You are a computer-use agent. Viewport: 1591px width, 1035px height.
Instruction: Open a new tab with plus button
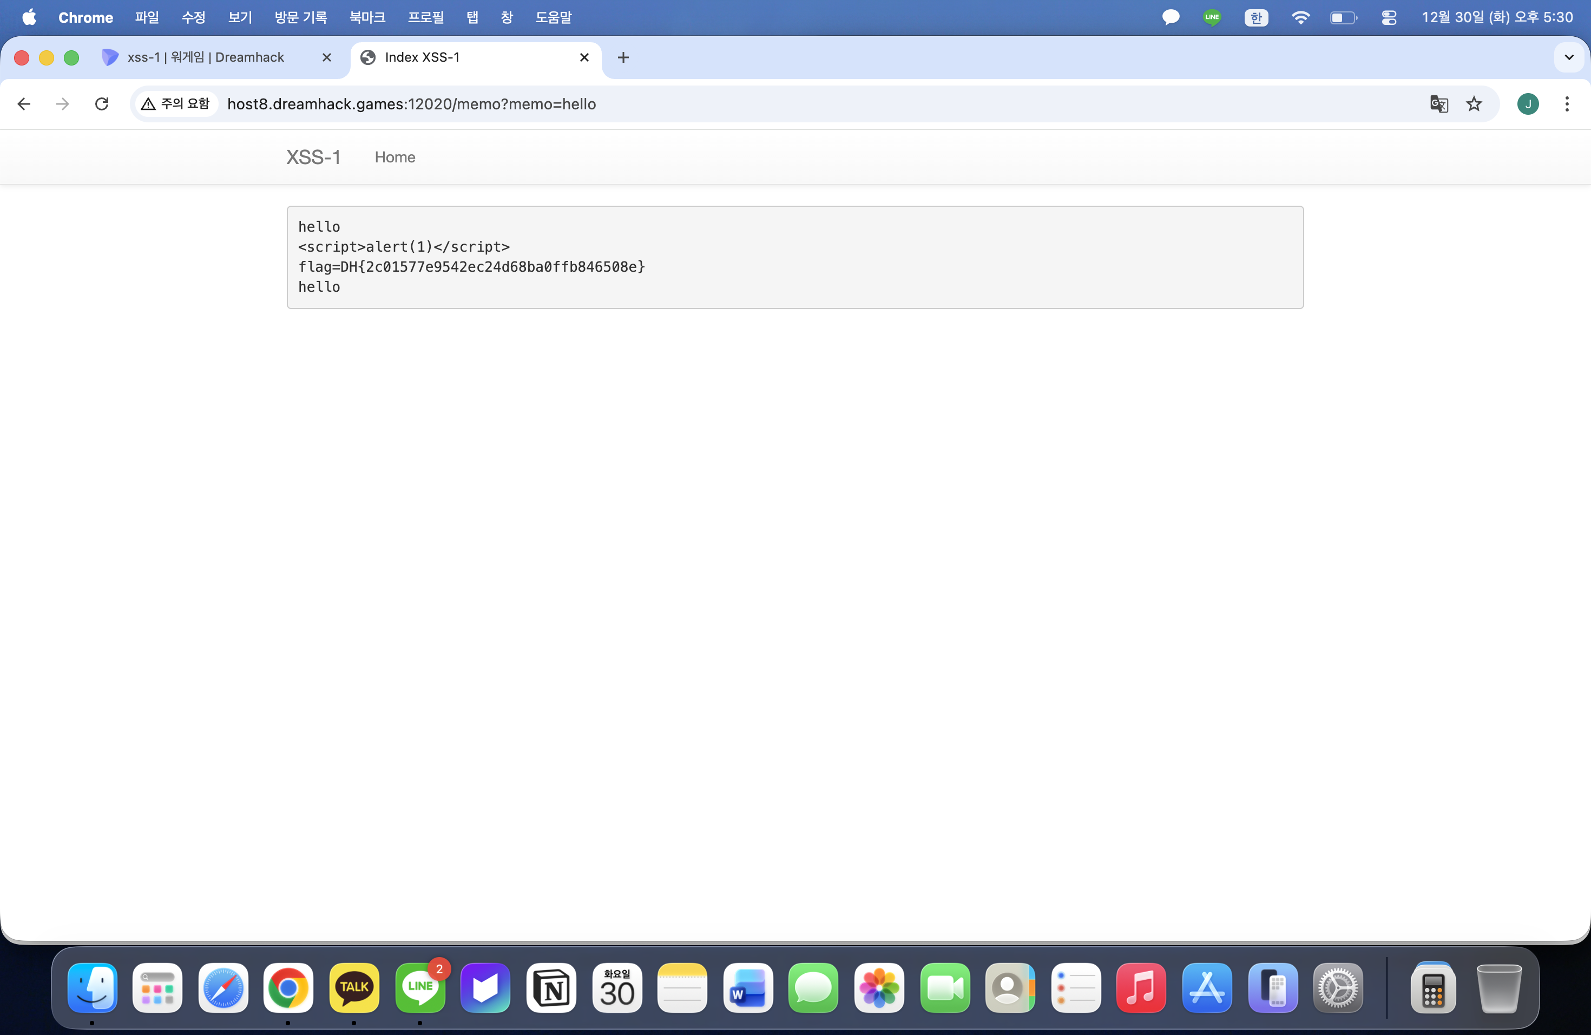(623, 57)
